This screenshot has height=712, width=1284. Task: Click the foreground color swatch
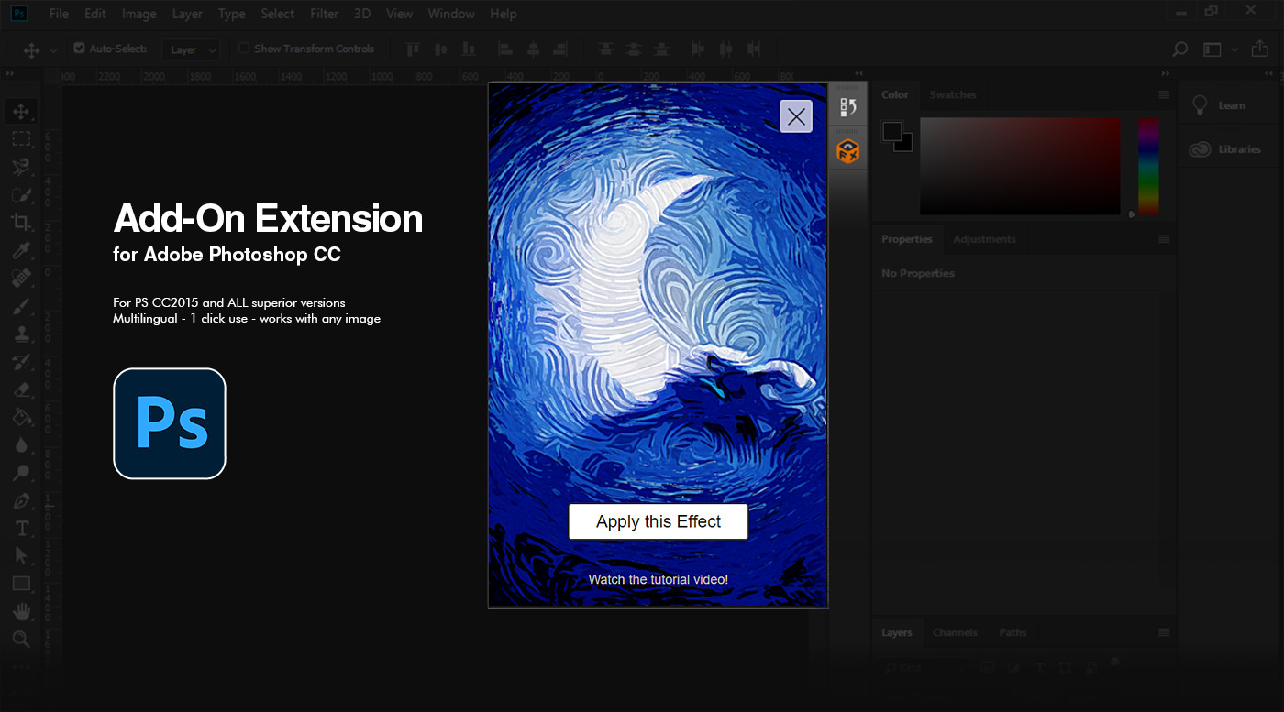[x=892, y=132]
